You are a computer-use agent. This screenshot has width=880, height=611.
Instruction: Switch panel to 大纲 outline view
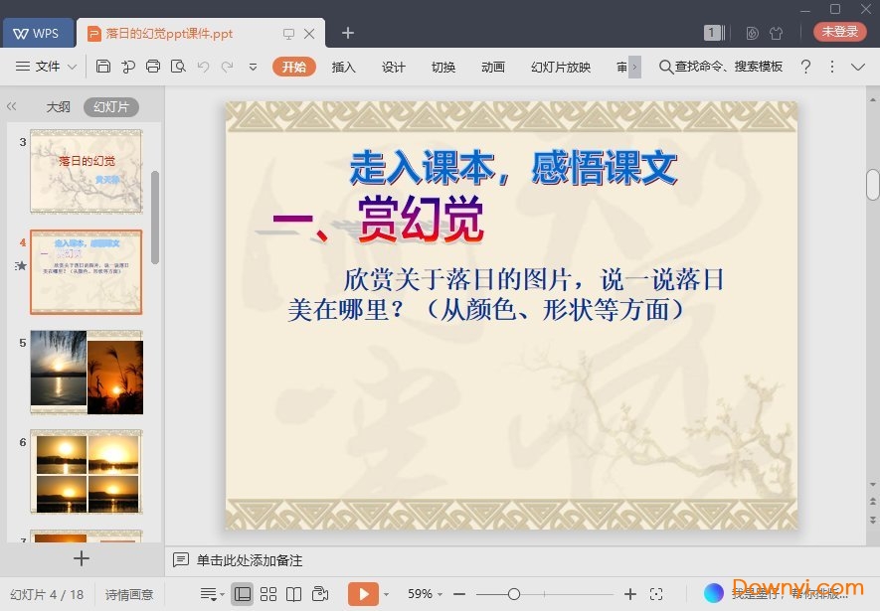(58, 107)
